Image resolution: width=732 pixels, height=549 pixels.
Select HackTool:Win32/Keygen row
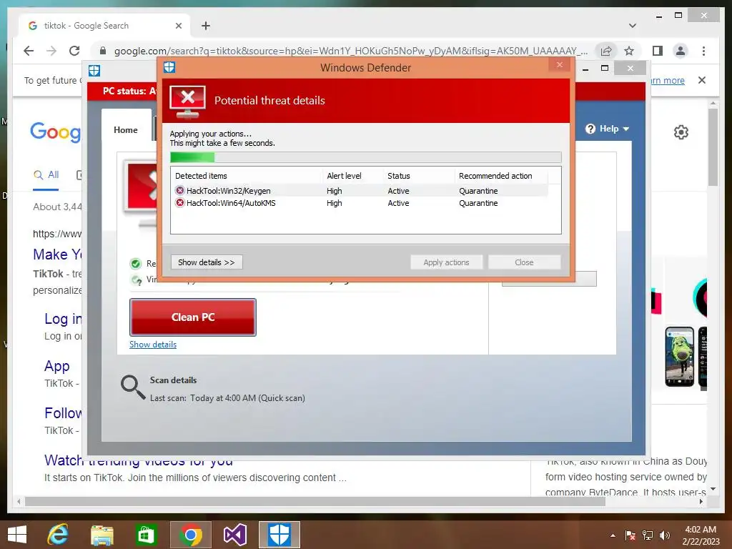[x=360, y=190]
